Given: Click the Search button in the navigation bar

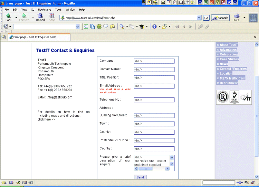Looking at the screenshot, I should click(x=221, y=18).
